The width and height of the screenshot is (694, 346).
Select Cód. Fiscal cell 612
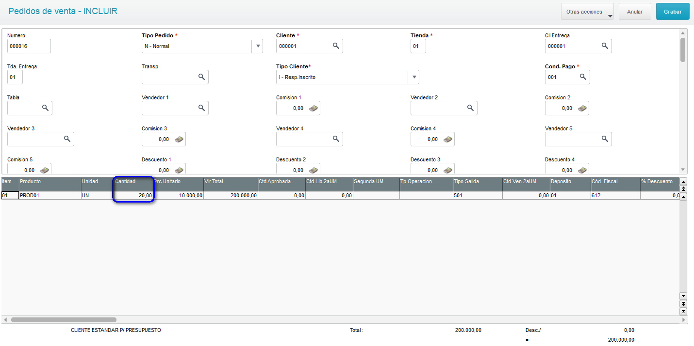pos(615,195)
